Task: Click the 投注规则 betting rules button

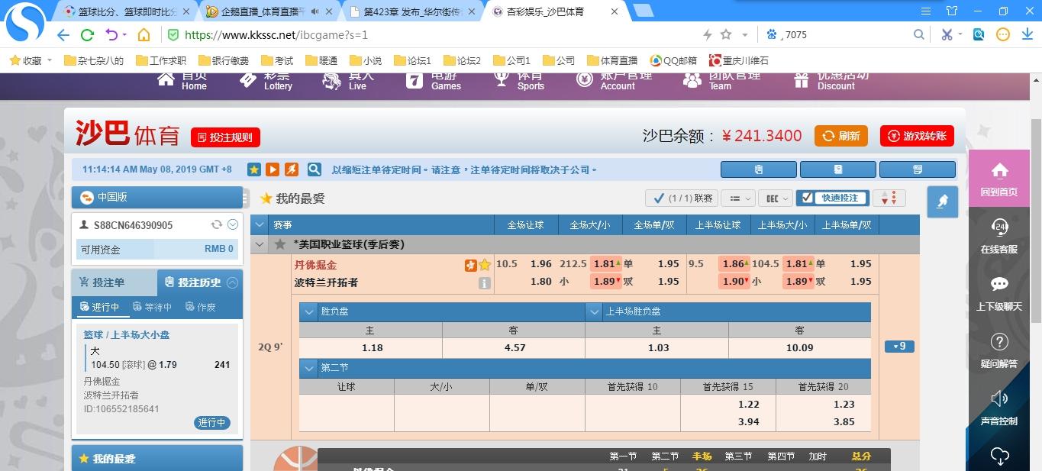Action: point(225,137)
